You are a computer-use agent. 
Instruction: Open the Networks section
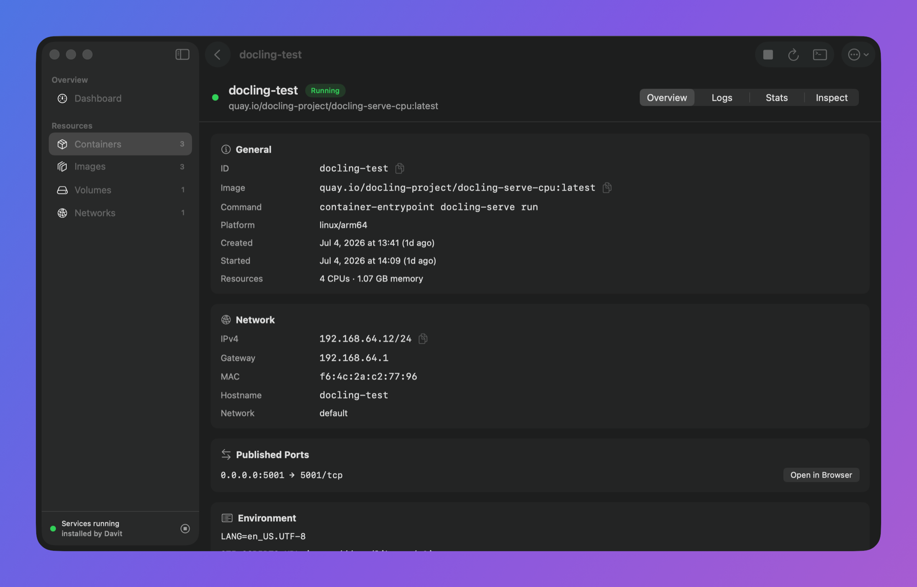120,213
